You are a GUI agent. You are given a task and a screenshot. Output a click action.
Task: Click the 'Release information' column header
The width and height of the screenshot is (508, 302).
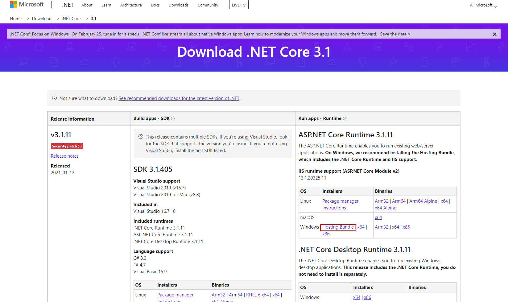(72, 119)
